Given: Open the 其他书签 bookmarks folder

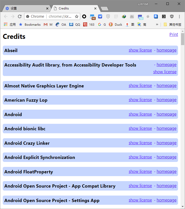Looking at the screenshot, I should (x=173, y=24).
